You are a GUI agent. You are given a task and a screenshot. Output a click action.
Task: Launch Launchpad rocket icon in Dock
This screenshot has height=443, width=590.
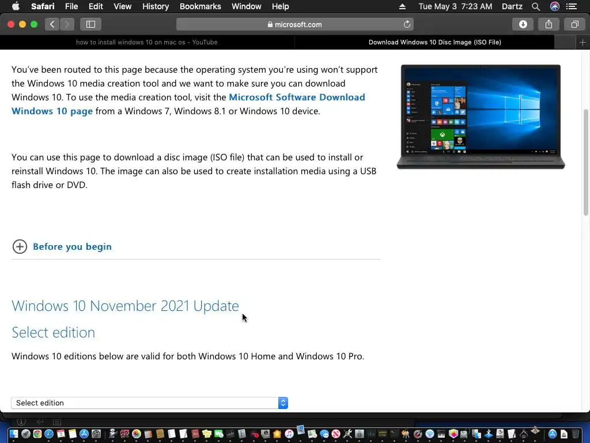tap(25, 434)
